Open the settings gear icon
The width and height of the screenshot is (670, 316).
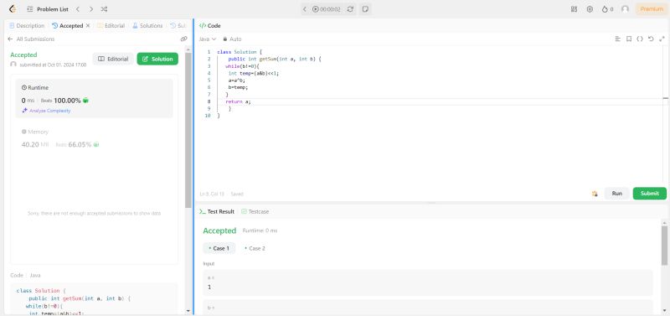click(x=590, y=9)
